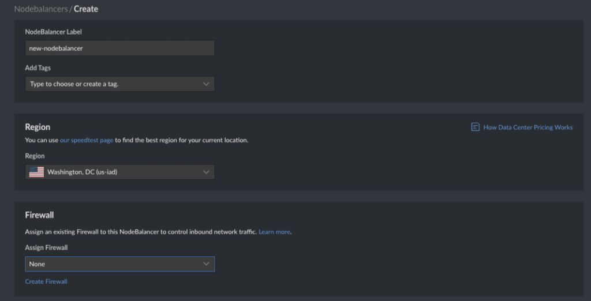Click the US flag icon in Region field
Image resolution: width=591 pixels, height=301 pixels.
(36, 172)
